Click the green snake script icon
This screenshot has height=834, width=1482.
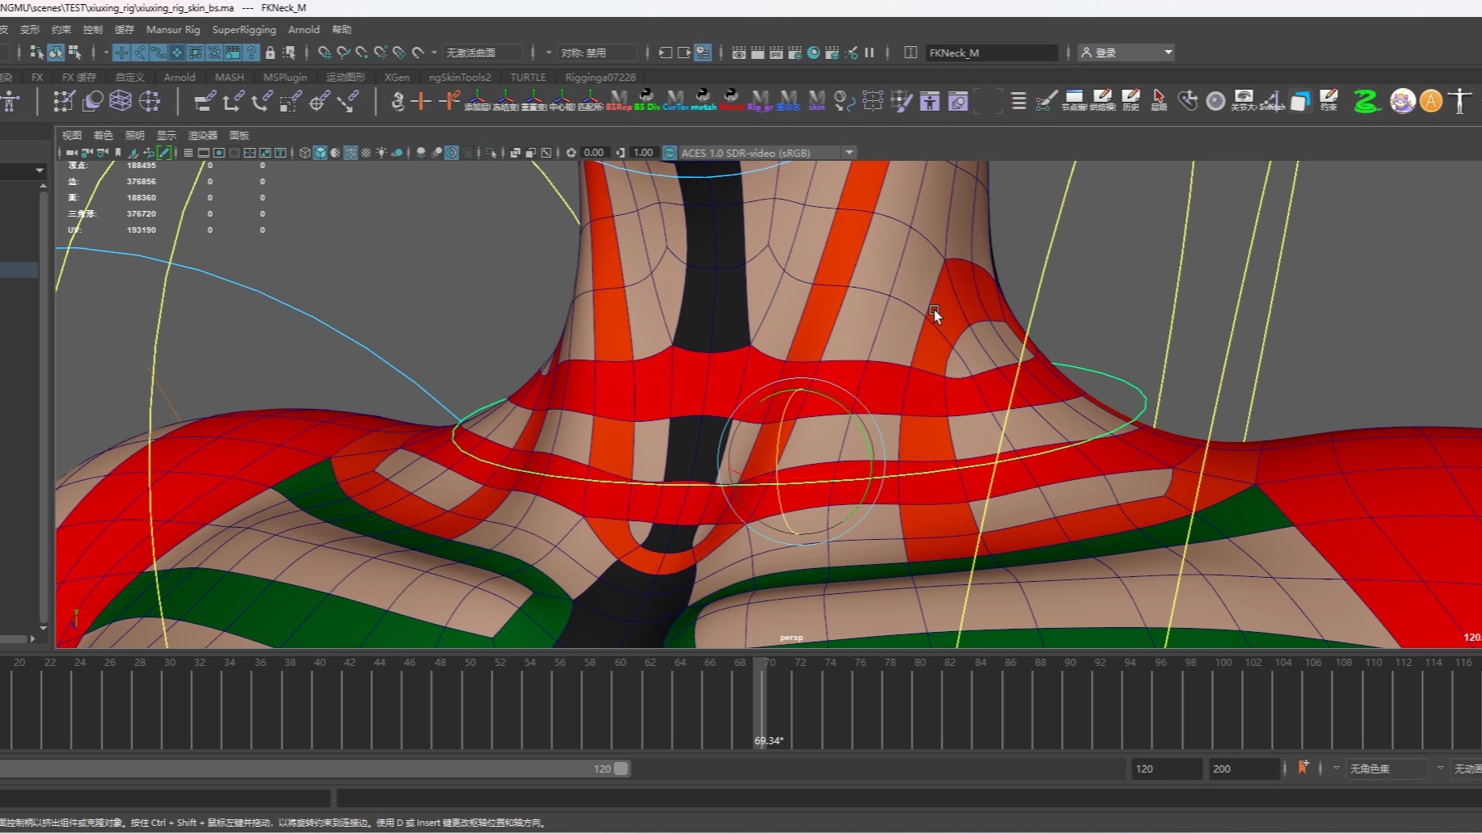[1366, 101]
